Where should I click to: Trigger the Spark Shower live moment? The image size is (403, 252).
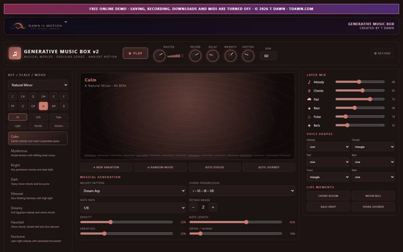373,207
